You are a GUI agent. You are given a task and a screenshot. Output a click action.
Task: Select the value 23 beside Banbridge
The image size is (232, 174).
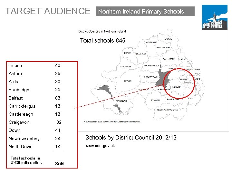tap(58, 90)
